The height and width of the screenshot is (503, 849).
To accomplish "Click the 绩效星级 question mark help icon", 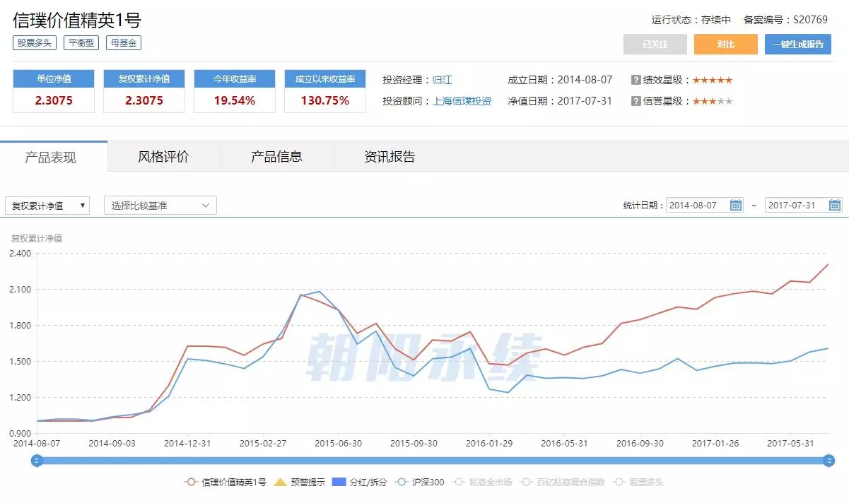I will pyautogui.click(x=636, y=80).
